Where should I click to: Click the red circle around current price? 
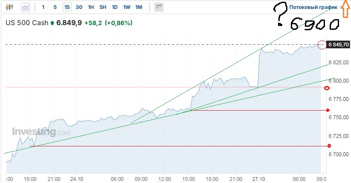tap(322, 45)
